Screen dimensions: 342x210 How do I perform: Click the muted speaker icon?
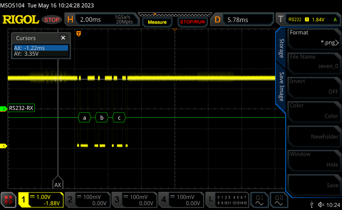321,205
